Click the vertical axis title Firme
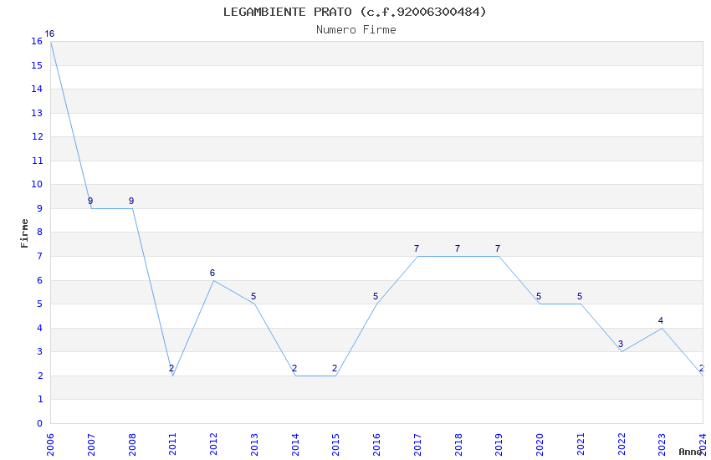The height and width of the screenshot is (460, 711). tap(24, 233)
